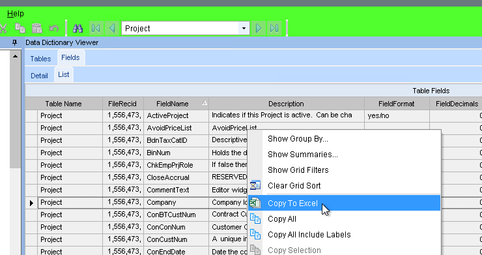This screenshot has height=255, width=482.
Task: Select the CommentText field name cell
Action: 176,190
